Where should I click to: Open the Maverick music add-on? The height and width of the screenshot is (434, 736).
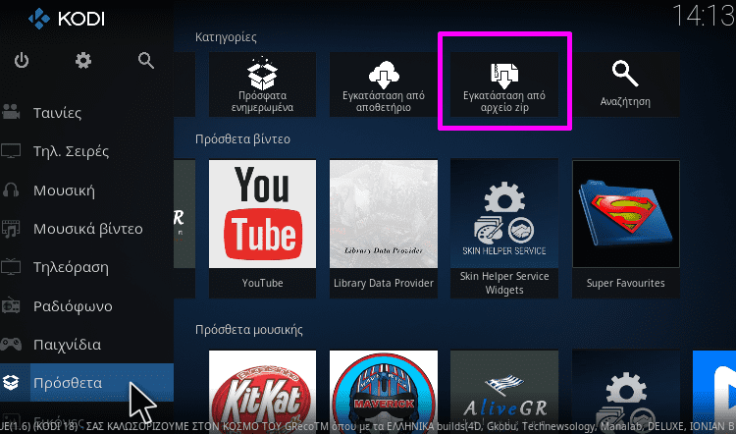click(384, 392)
